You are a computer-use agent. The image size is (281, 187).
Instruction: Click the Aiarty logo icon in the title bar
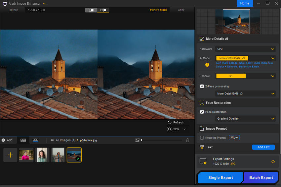tap(5, 4)
